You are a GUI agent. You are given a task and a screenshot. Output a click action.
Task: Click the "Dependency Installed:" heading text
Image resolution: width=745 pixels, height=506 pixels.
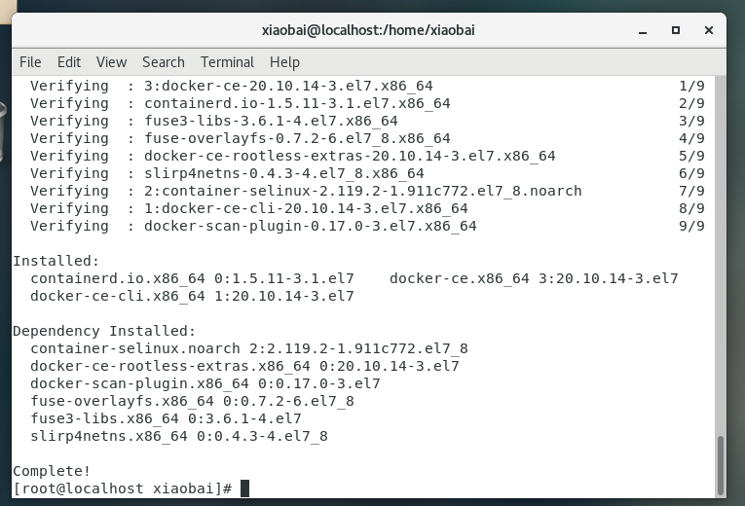tap(104, 331)
